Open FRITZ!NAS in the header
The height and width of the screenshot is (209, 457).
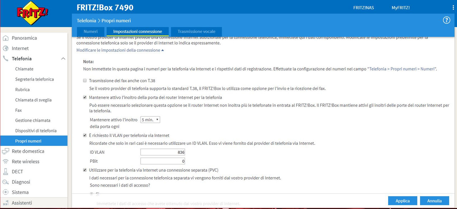point(363,7)
